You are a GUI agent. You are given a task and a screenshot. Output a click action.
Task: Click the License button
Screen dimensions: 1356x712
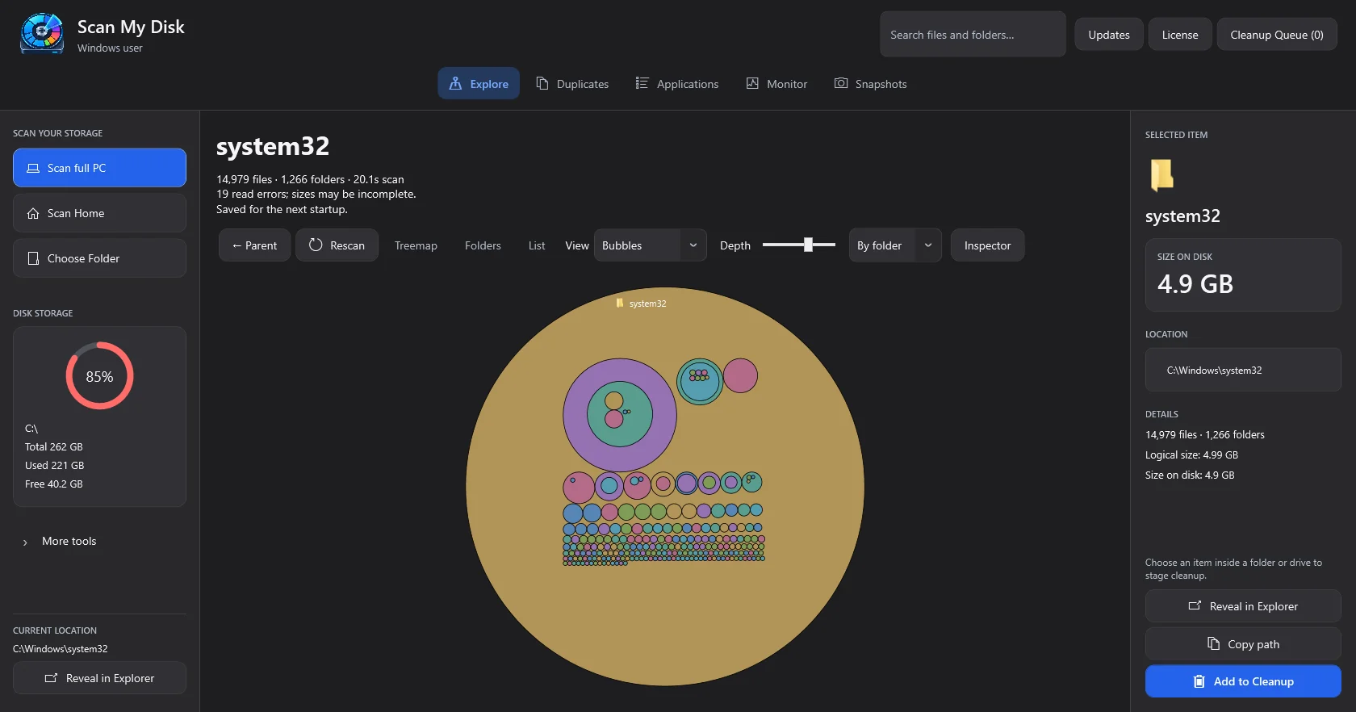click(1180, 34)
